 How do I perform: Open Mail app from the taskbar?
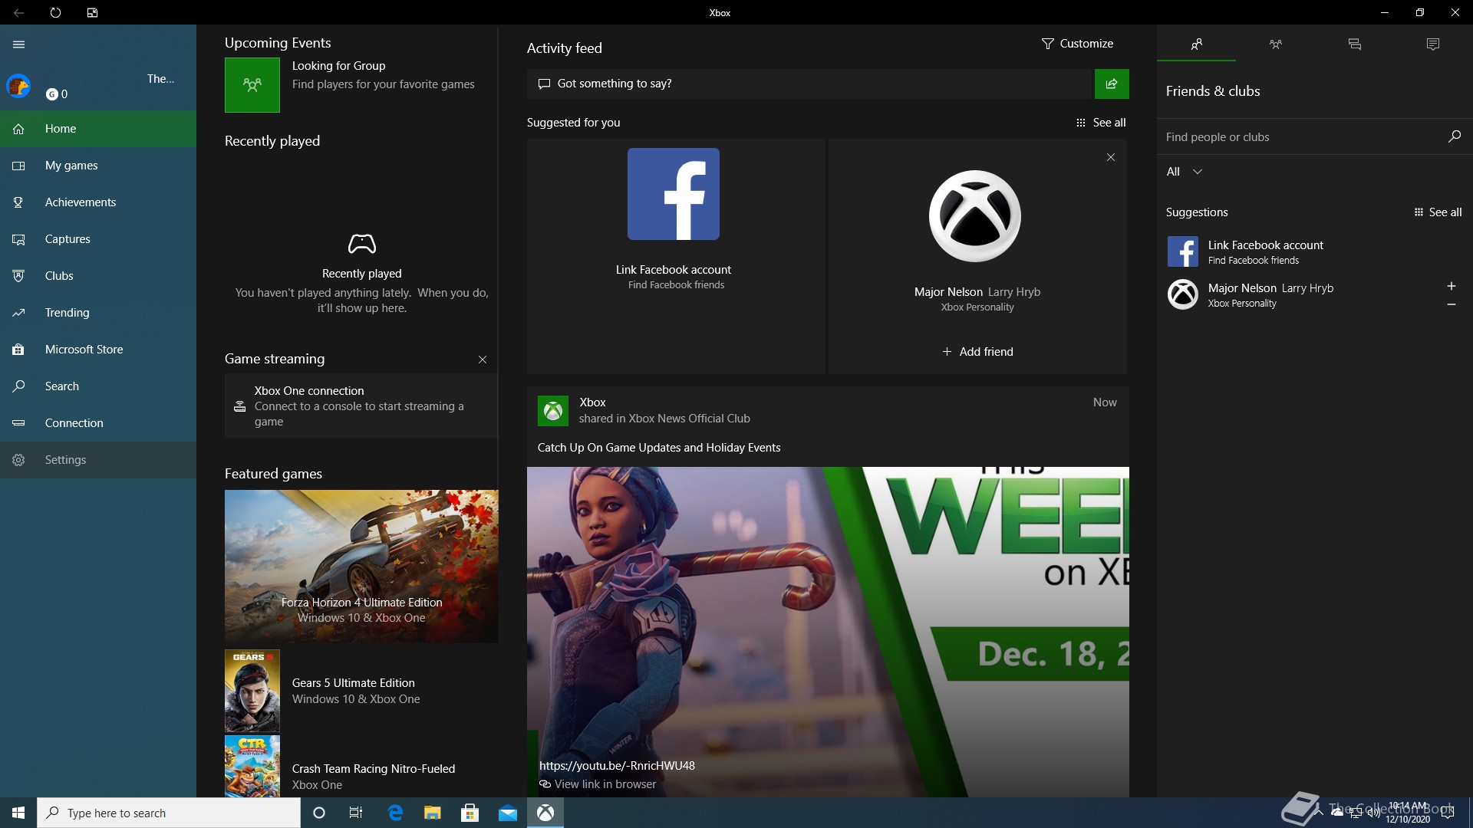(508, 813)
